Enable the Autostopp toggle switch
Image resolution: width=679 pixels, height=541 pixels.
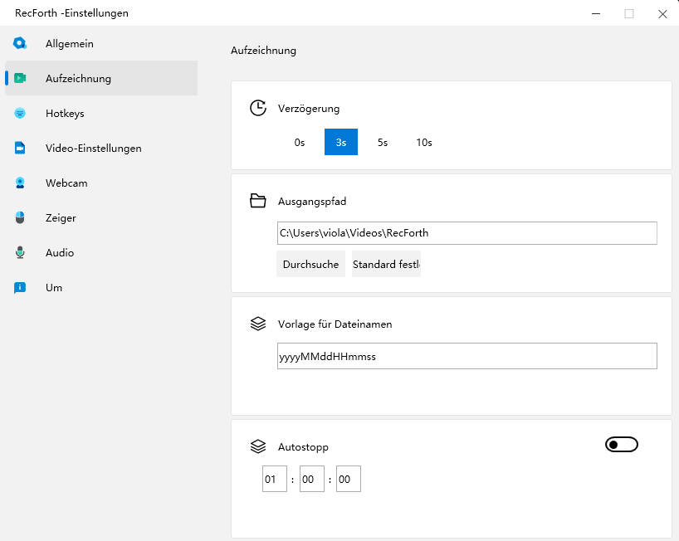pos(622,445)
